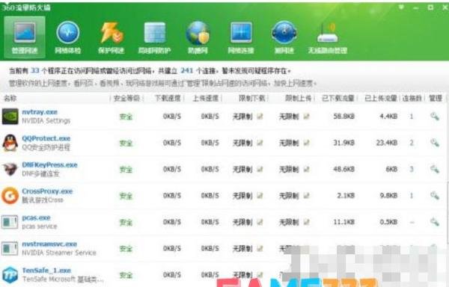Open the nvtray.exe program name link
Image resolution: width=449 pixels, height=287 pixels.
click(x=40, y=112)
